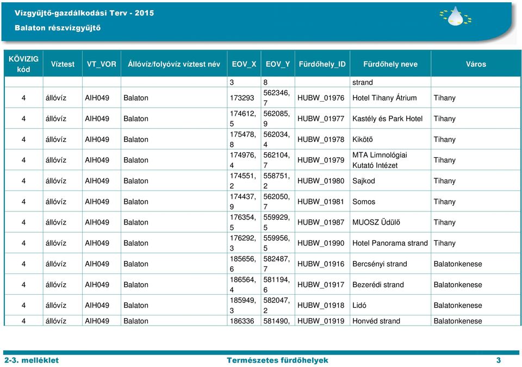Select EOV_X value '185656,6'

[243, 264]
